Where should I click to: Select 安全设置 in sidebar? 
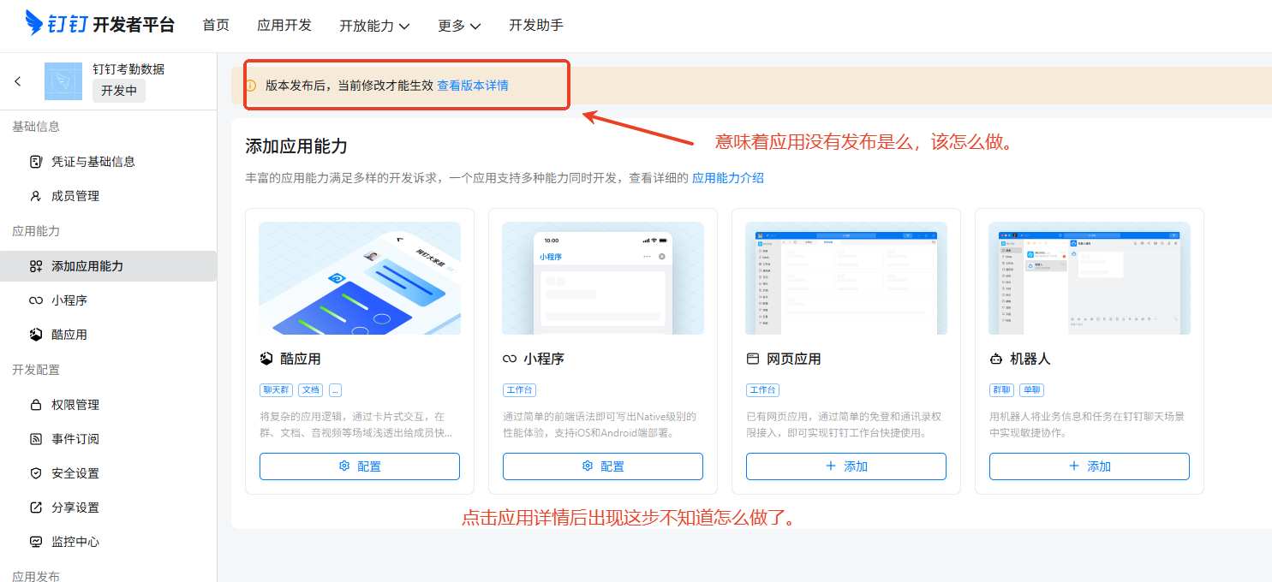108,473
